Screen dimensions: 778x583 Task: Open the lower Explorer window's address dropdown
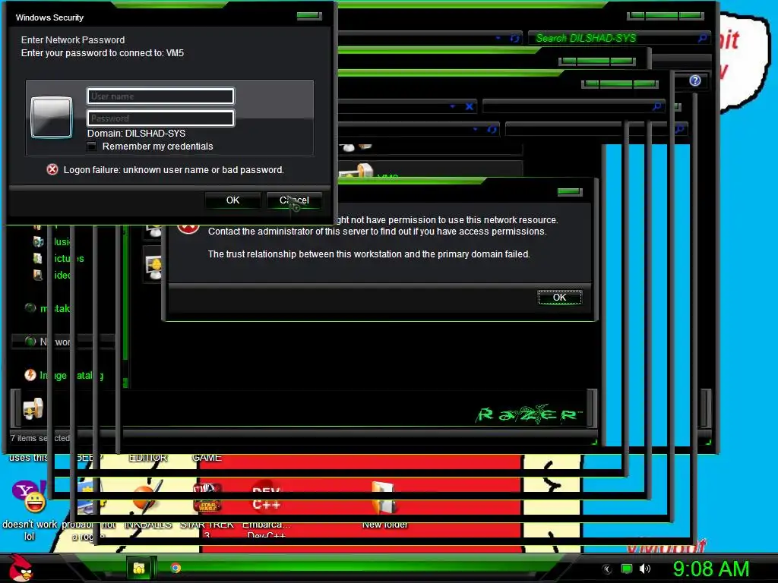[476, 129]
